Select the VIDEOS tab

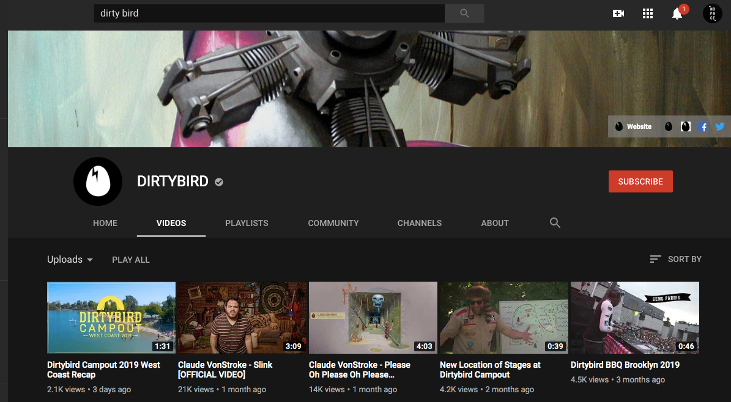tap(171, 223)
